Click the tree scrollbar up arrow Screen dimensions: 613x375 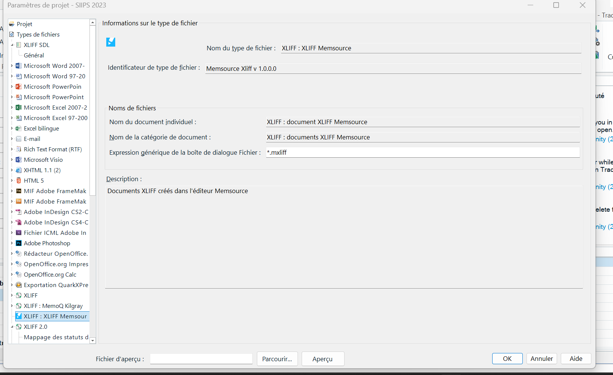(x=92, y=23)
